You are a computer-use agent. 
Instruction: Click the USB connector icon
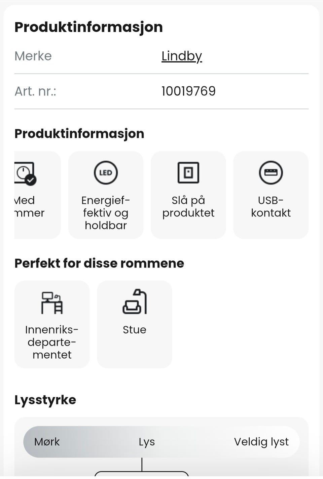point(271,173)
